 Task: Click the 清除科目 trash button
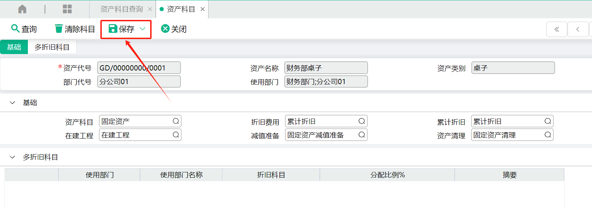(x=75, y=29)
